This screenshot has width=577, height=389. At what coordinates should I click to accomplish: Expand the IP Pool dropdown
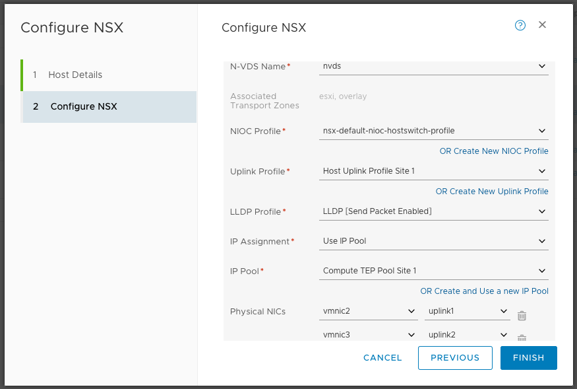coord(433,271)
